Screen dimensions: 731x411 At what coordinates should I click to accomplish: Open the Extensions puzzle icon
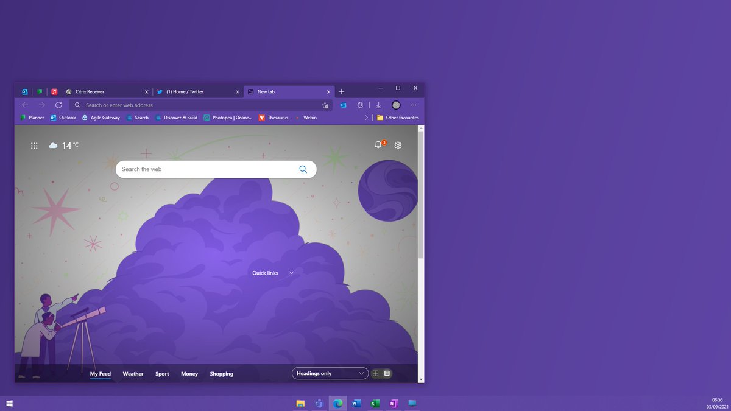[360, 105]
